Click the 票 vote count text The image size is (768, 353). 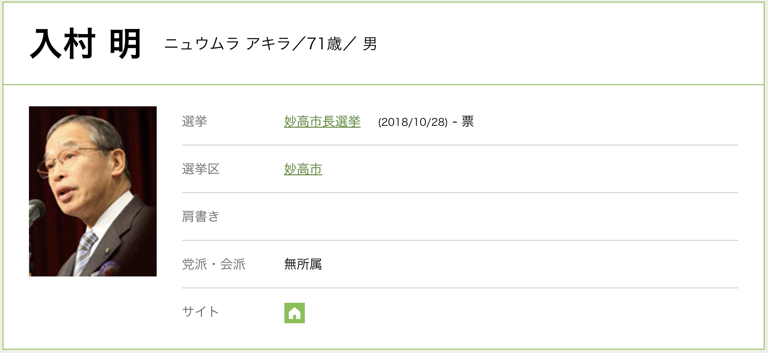pos(467,122)
